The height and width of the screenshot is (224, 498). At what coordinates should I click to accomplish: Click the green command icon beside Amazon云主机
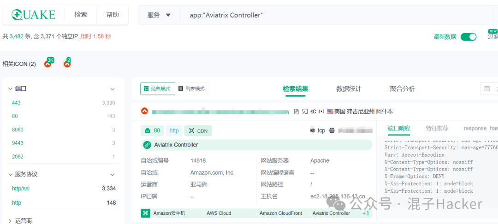[145, 213]
